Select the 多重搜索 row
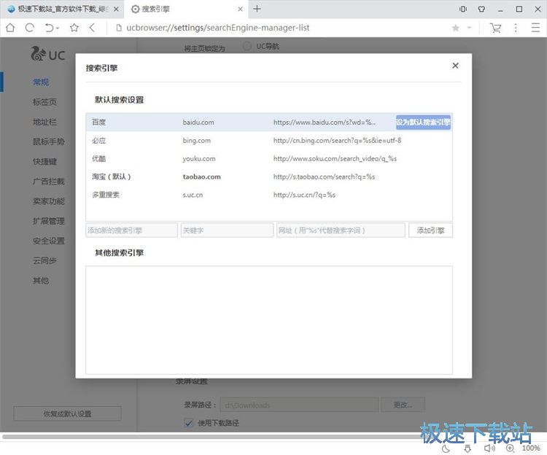The width and height of the screenshot is (547, 455). pyautogui.click(x=269, y=195)
